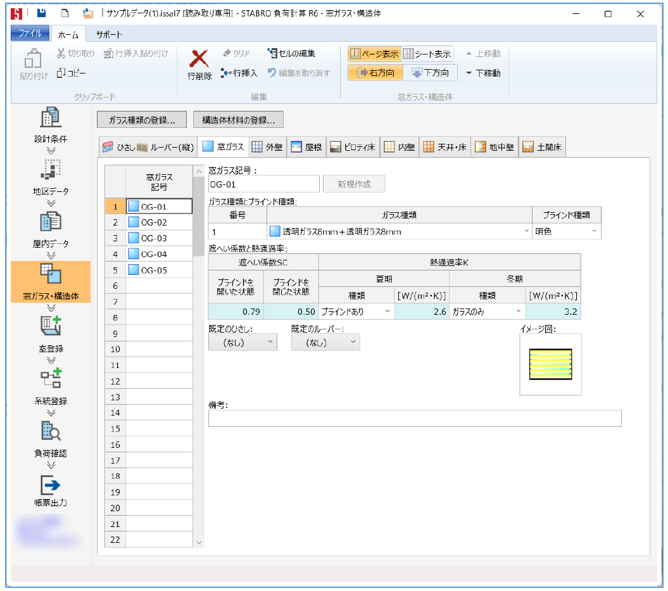Click the 帳票出力 export icon
This screenshot has width=668, height=591.
point(50,485)
